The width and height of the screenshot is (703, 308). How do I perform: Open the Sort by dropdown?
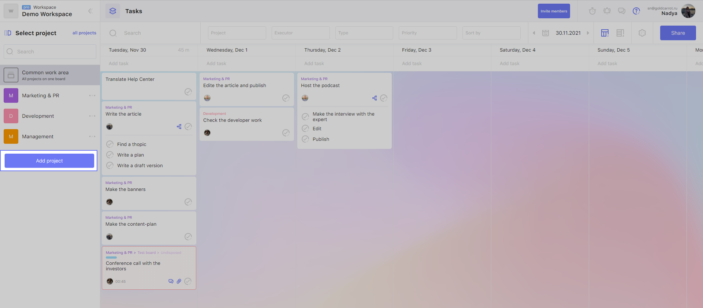(x=491, y=33)
